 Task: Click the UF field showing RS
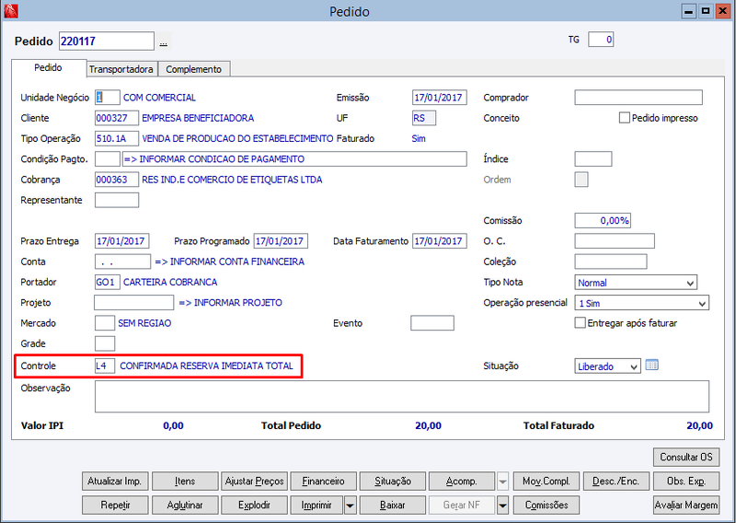pyautogui.click(x=424, y=118)
